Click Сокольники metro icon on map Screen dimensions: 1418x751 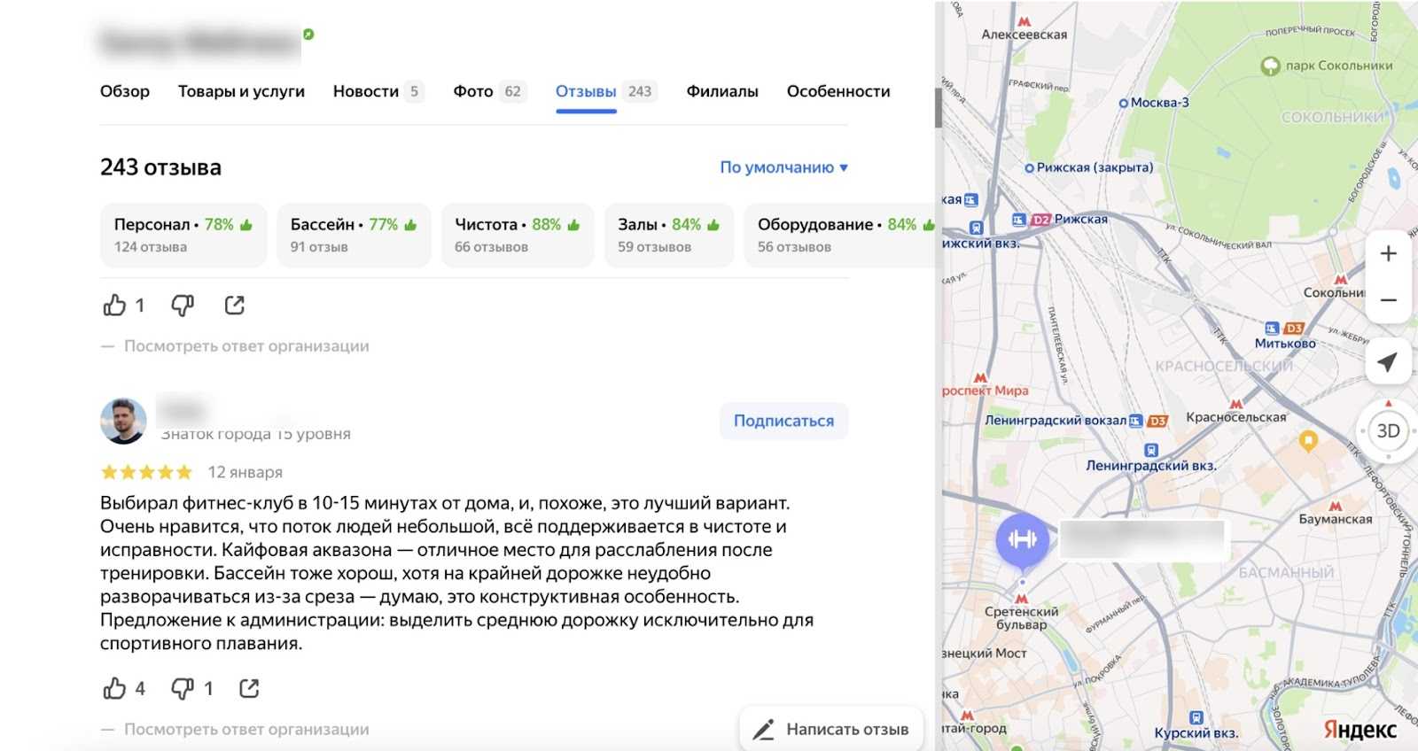(1340, 280)
